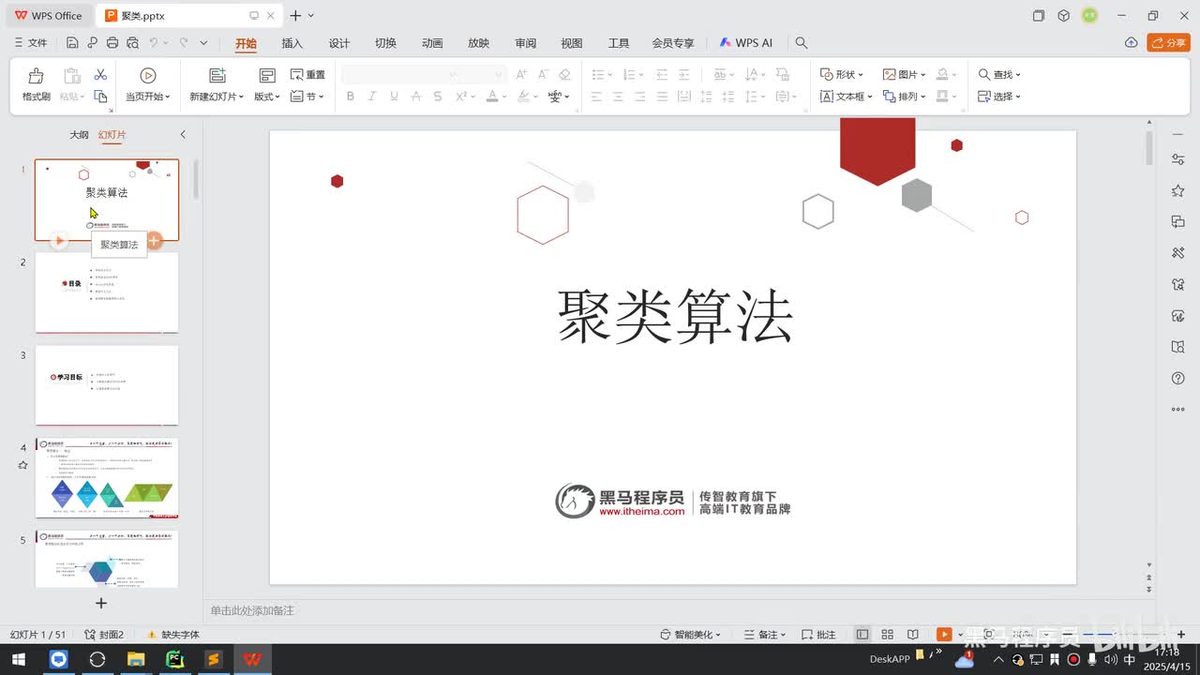
Task: Open new tab with plus button
Action: 295,16
